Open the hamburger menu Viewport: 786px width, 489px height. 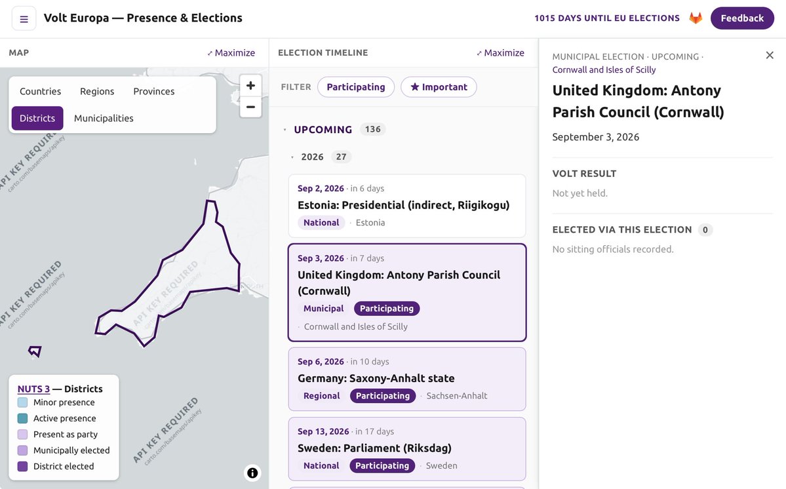(24, 18)
